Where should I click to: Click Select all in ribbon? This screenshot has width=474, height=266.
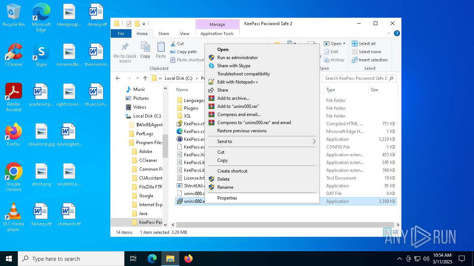pyautogui.click(x=364, y=44)
